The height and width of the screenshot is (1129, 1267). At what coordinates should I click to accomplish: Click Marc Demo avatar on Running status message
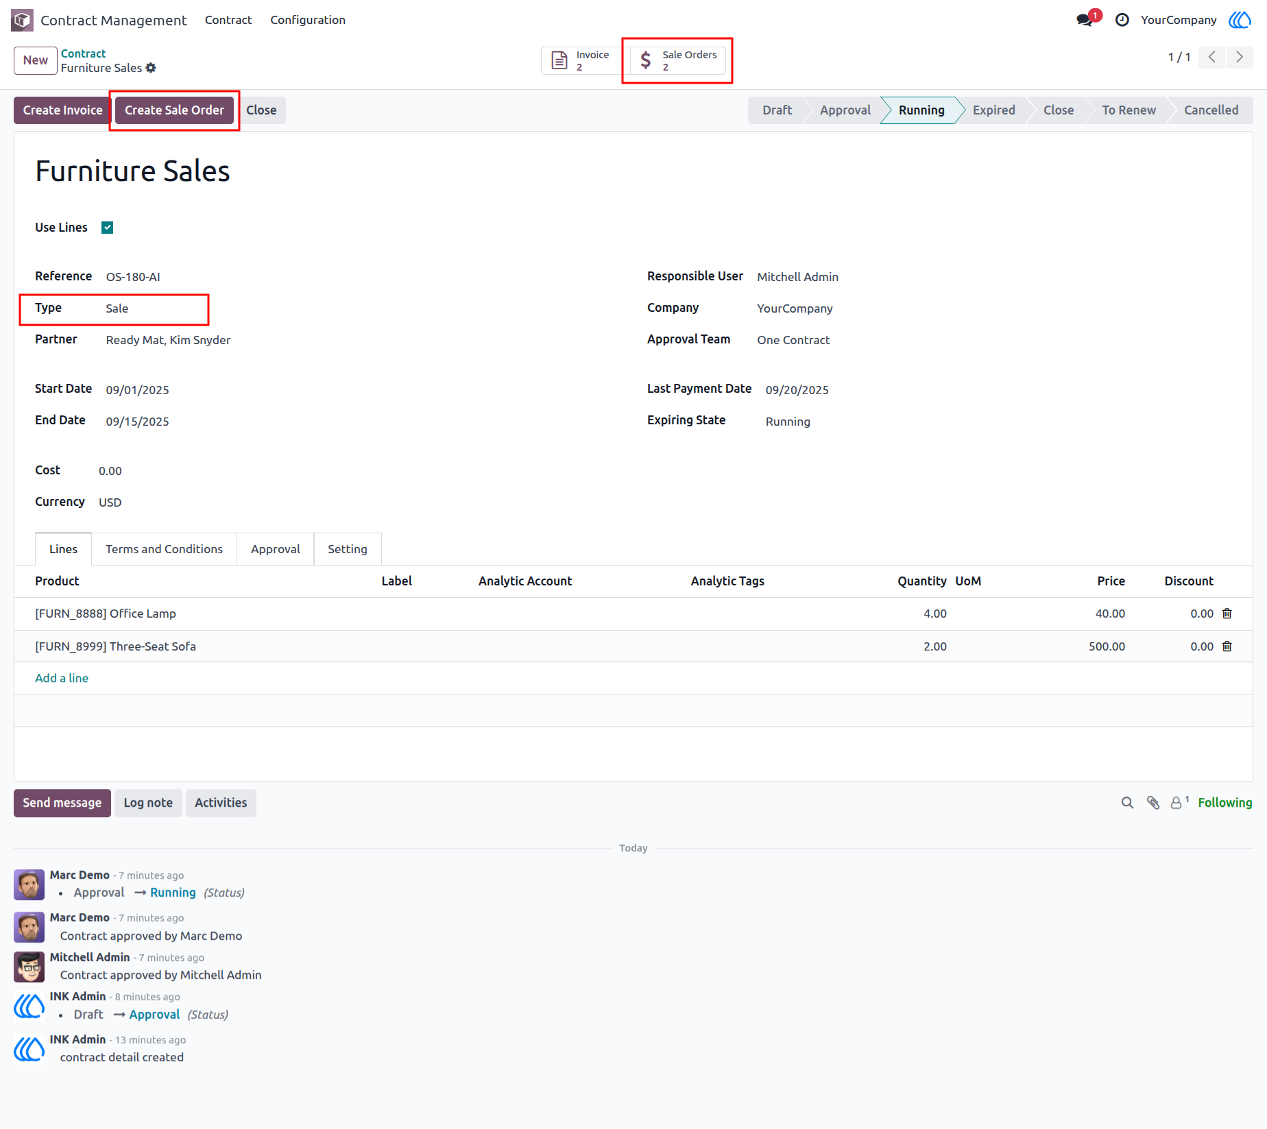tap(29, 885)
